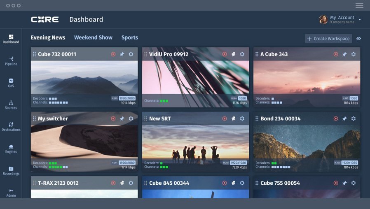Open settings gear for New SRT
Viewport: 370px width, 209px height.
pyautogui.click(x=242, y=118)
